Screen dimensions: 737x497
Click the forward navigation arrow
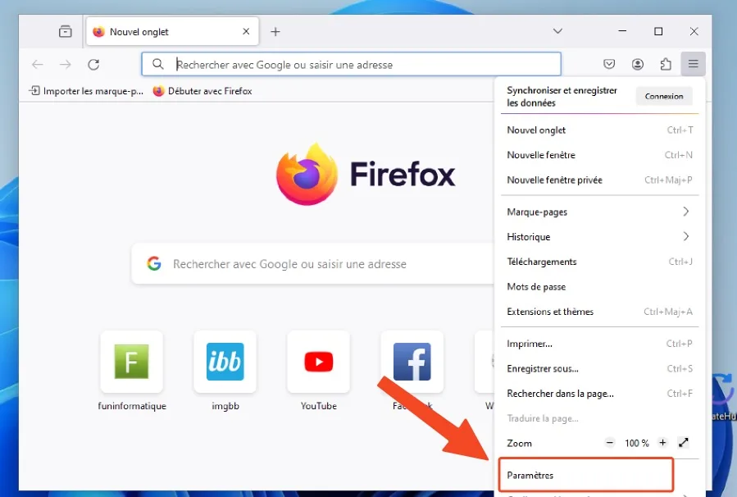click(x=65, y=64)
